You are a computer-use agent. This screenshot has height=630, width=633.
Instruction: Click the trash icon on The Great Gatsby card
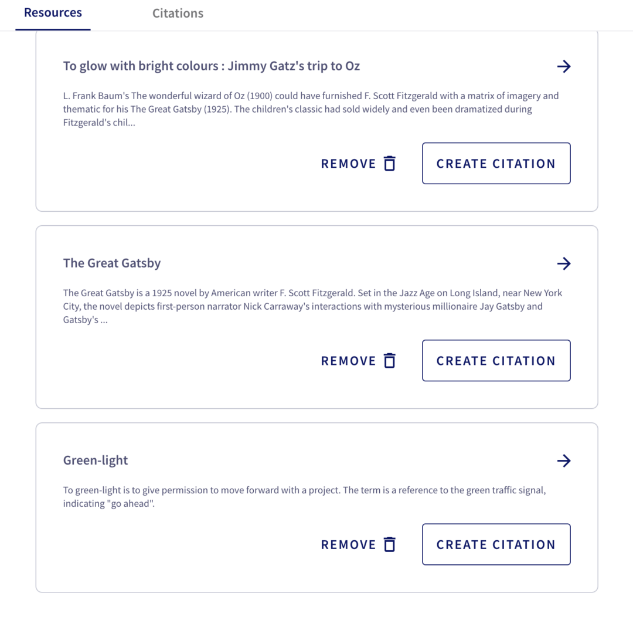click(x=389, y=360)
